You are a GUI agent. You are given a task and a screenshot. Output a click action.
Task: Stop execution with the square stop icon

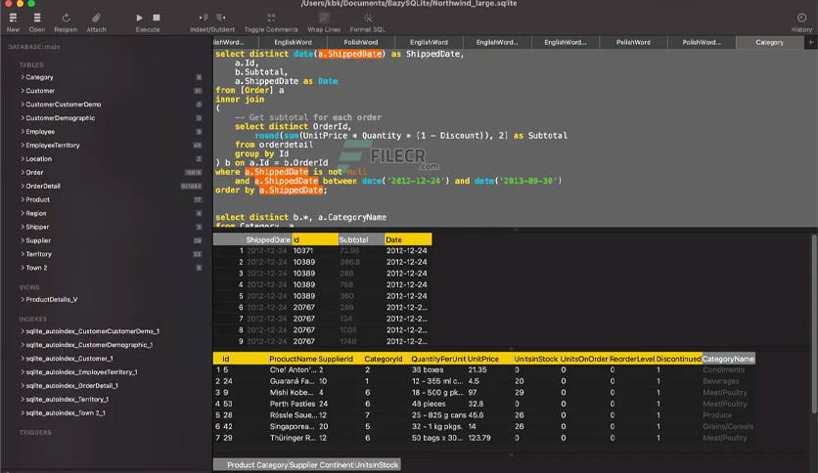pos(157,18)
